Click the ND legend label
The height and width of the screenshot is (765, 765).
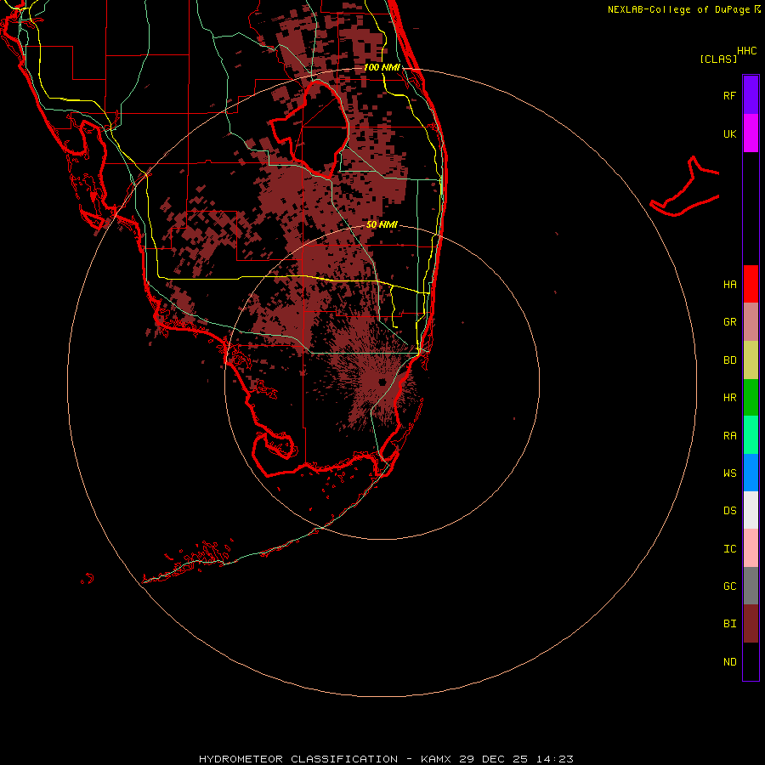(729, 662)
